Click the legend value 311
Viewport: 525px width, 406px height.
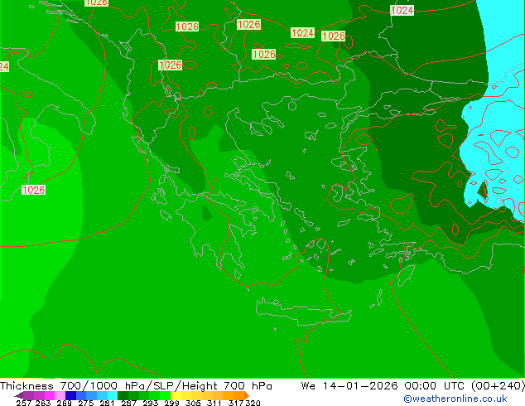click(214, 403)
